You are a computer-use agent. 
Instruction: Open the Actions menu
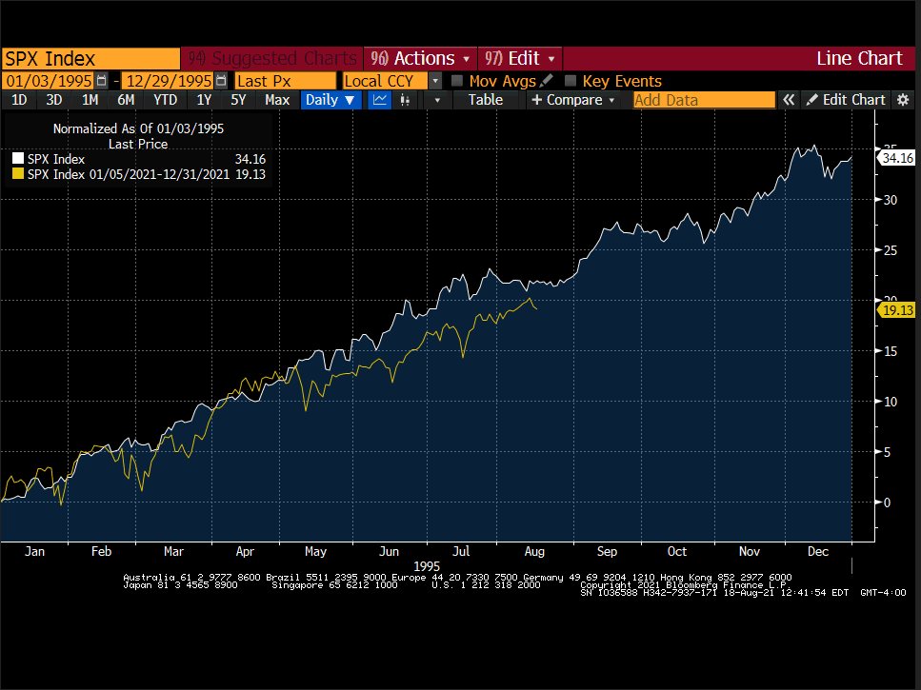click(421, 58)
